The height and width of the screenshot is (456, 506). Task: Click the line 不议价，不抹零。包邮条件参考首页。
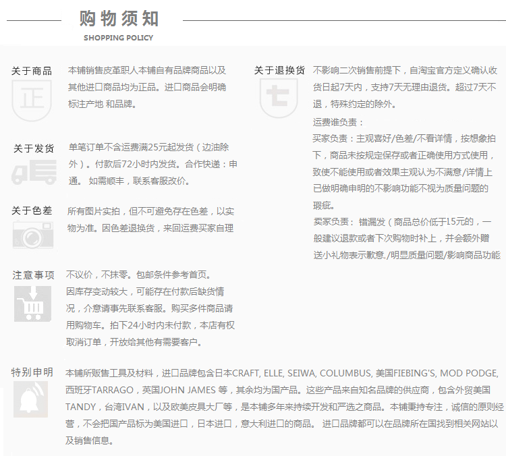pyautogui.click(x=140, y=275)
